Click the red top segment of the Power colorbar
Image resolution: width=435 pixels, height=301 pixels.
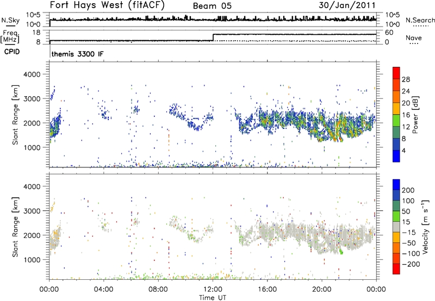[x=396, y=73]
